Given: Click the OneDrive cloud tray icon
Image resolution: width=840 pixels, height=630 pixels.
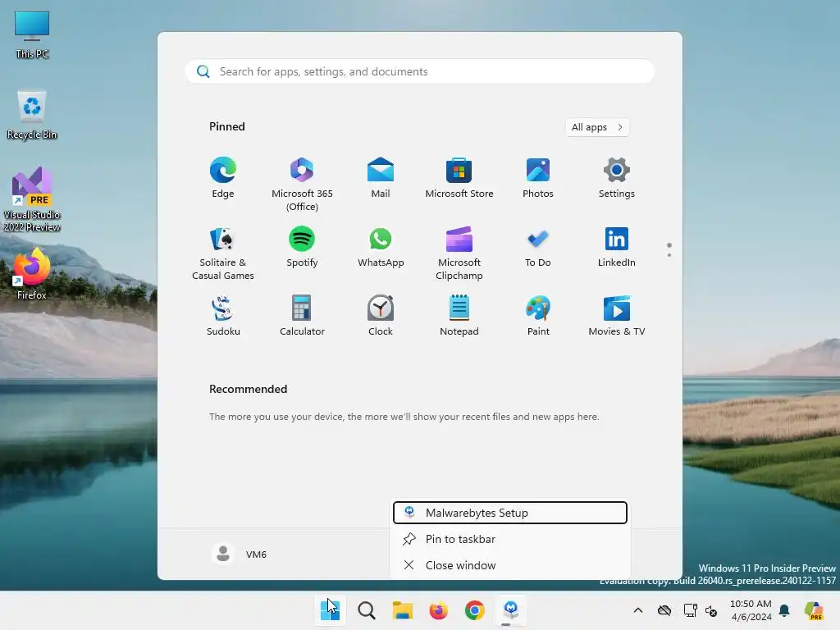Looking at the screenshot, I should (x=664, y=610).
